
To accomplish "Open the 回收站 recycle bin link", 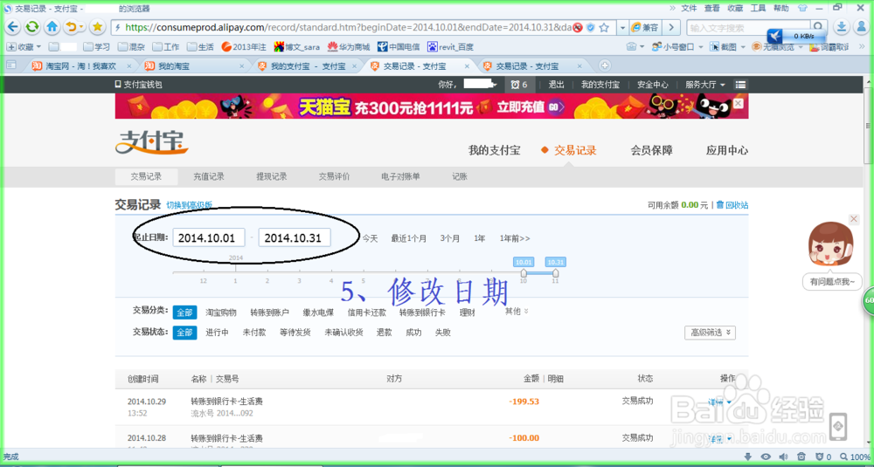I will [x=732, y=205].
